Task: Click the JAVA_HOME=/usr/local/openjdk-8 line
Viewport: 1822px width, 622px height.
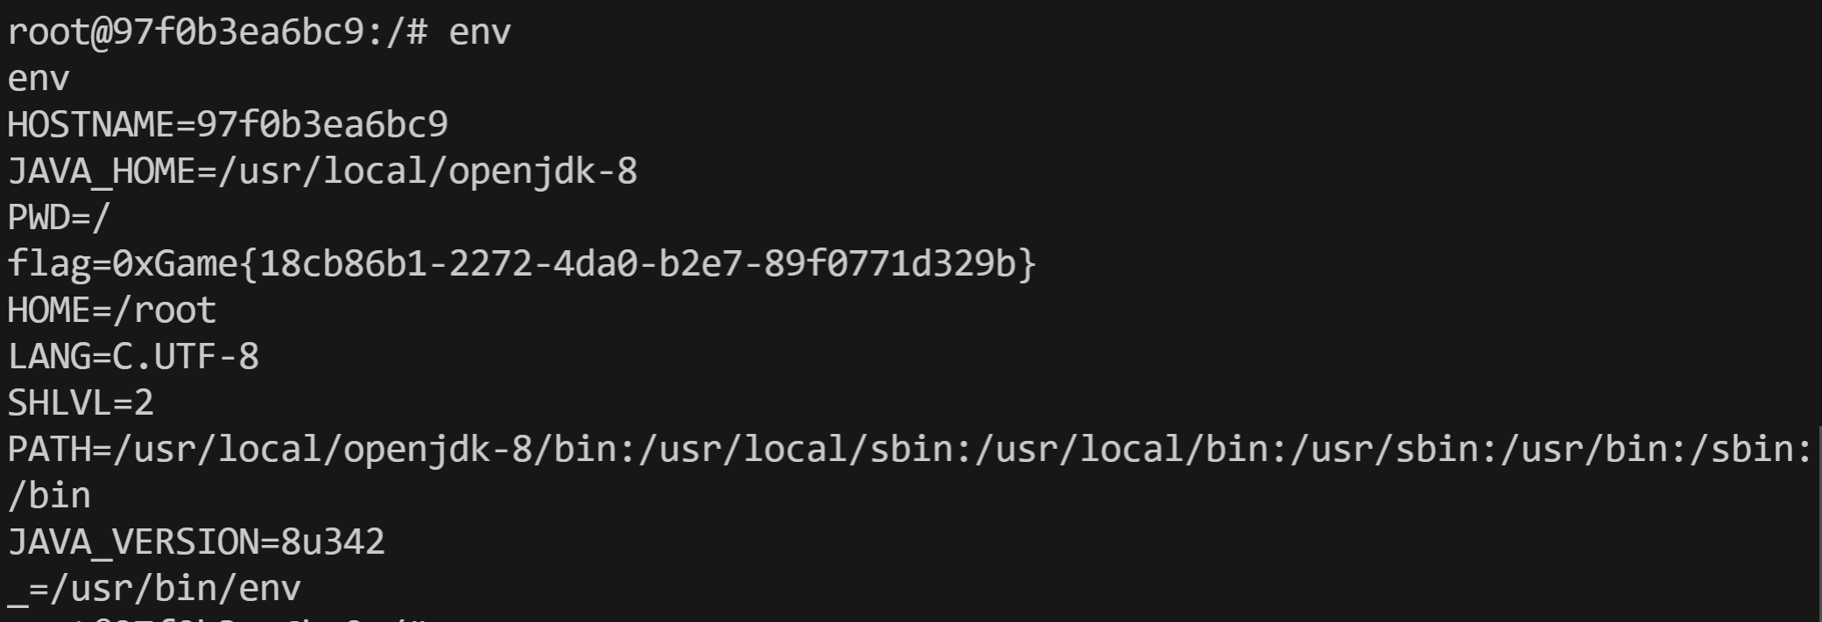Action: click(x=322, y=171)
